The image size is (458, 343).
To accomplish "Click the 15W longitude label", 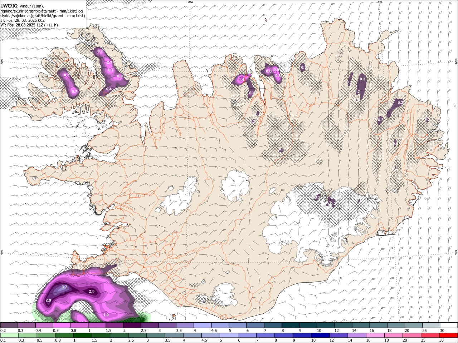I will (379, 2).
